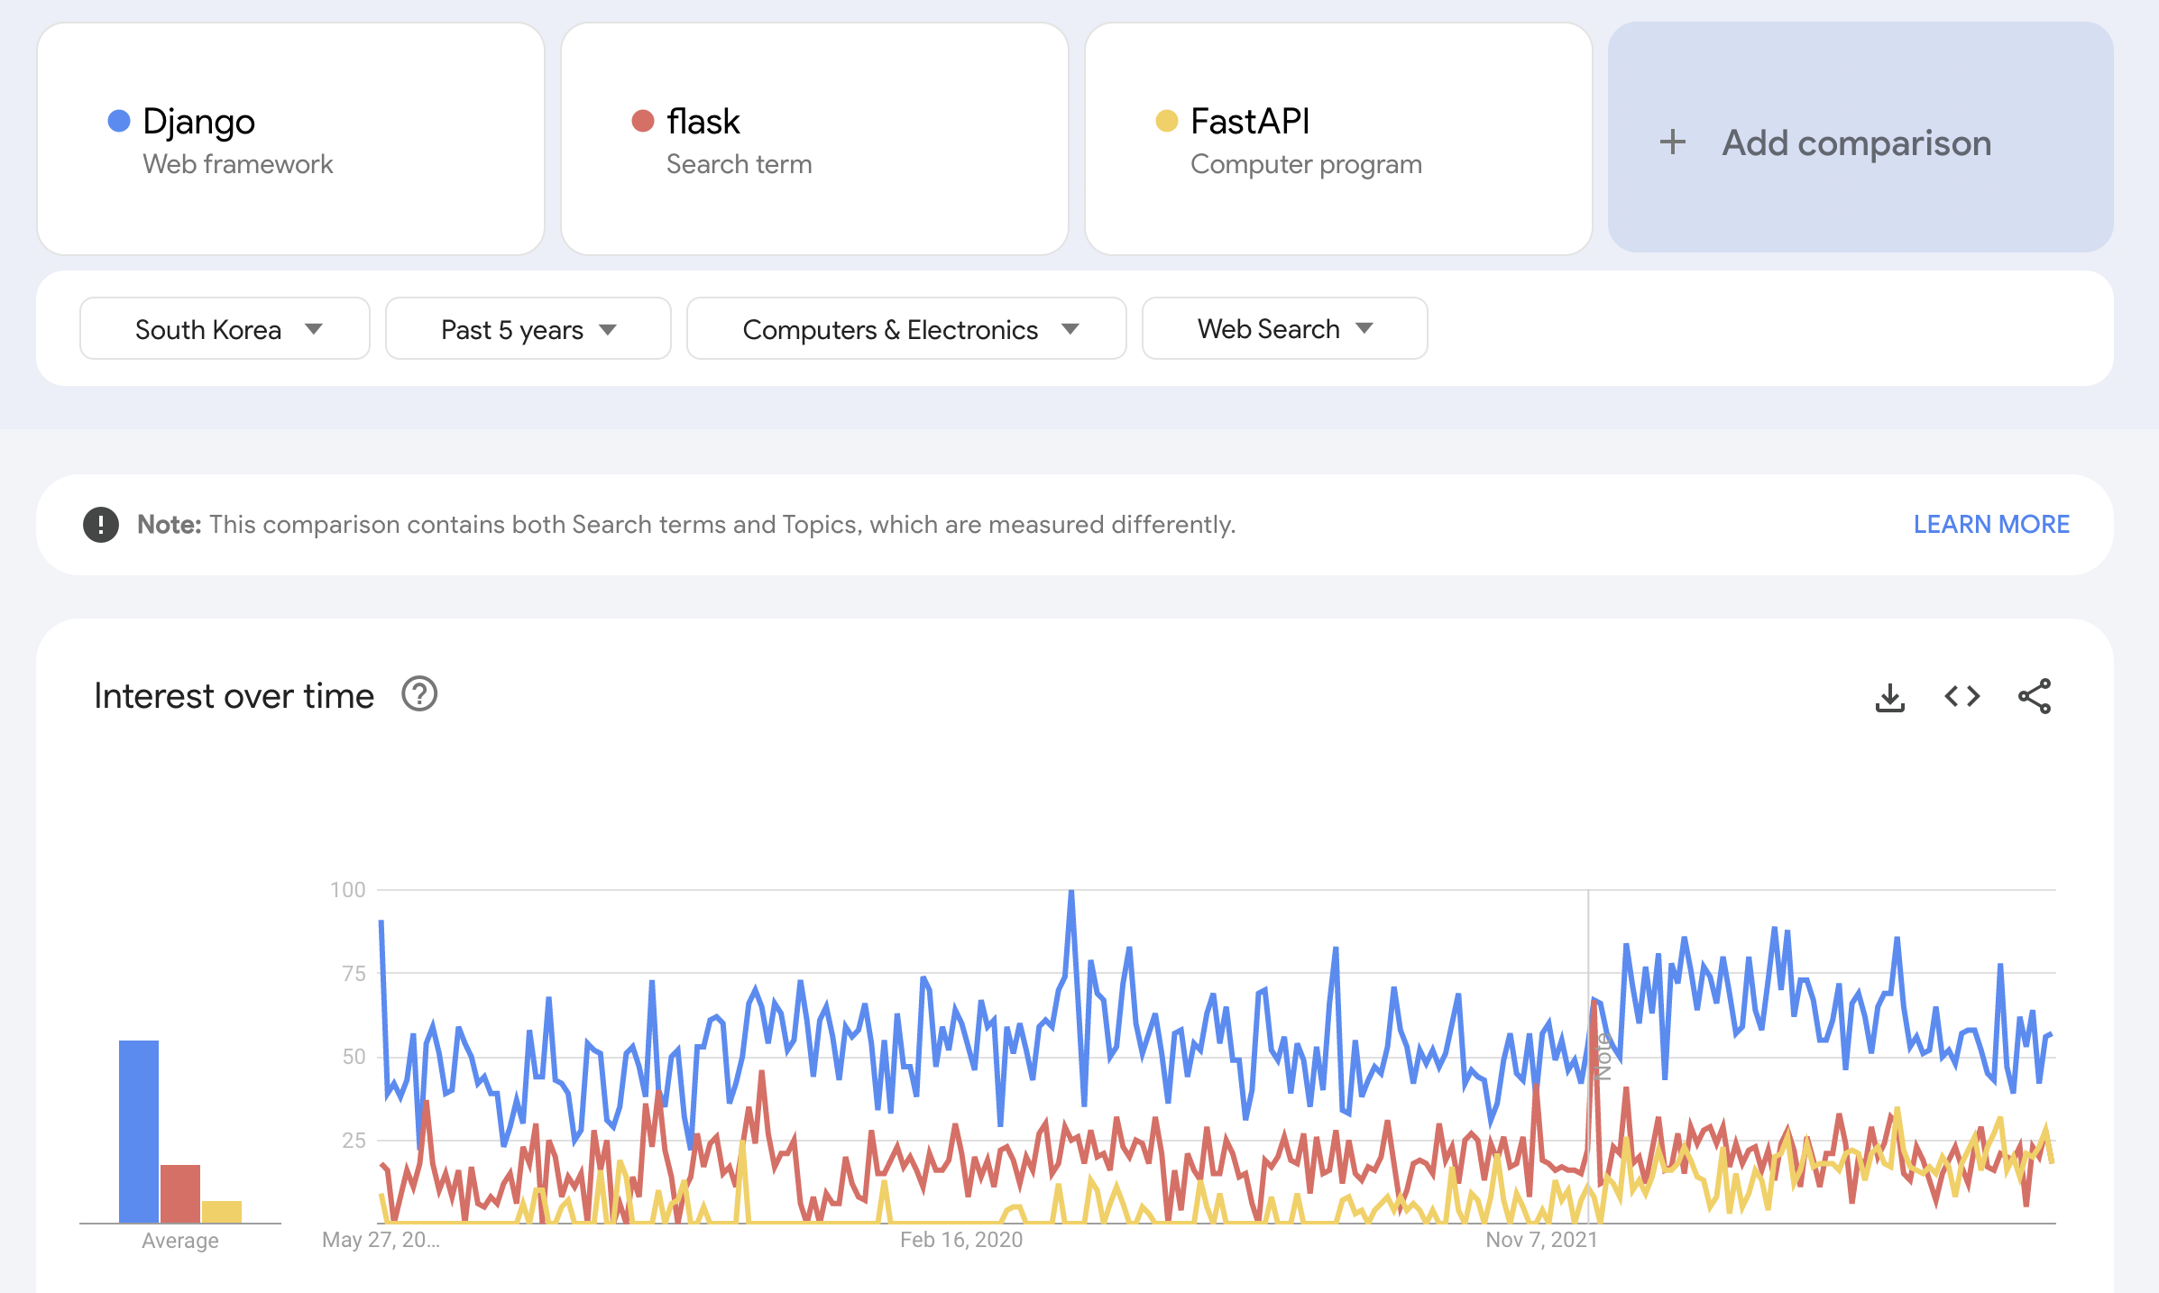Open the embed code icon
Screen dimensions: 2159x1293
pyautogui.click(x=1961, y=697)
